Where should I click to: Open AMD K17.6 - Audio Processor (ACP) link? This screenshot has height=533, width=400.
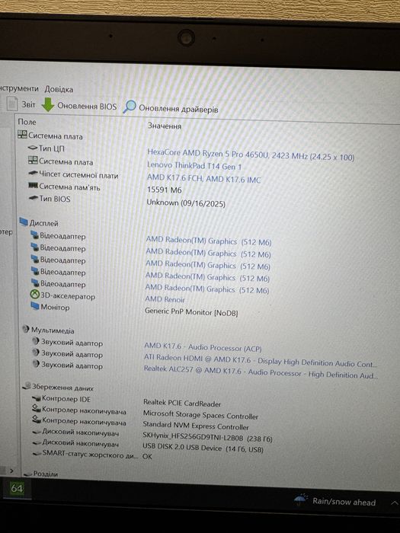pos(203,347)
